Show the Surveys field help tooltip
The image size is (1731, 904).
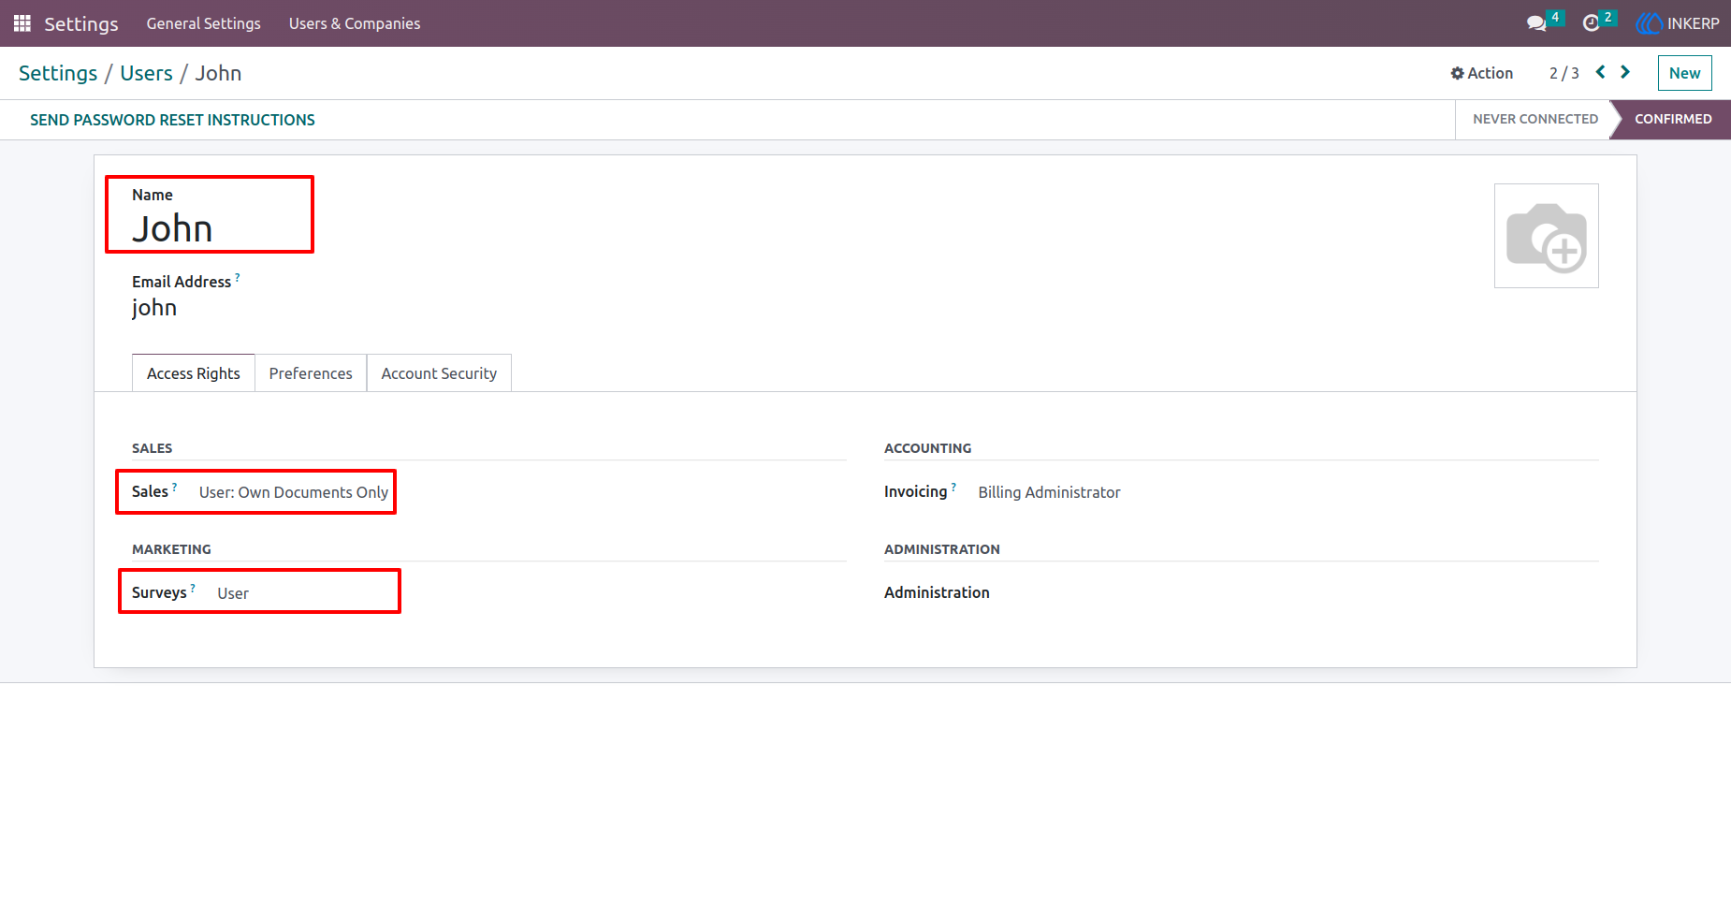[193, 588]
